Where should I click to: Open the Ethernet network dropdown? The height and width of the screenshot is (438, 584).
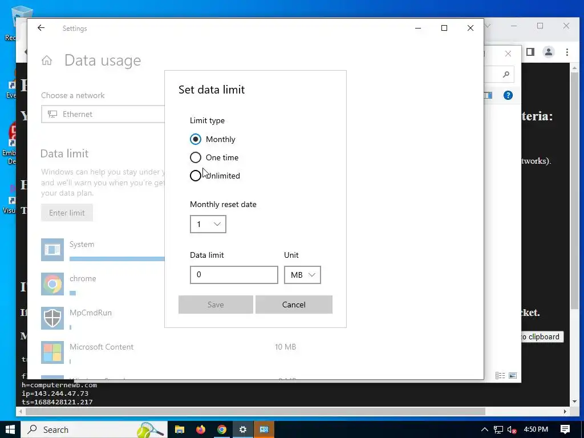click(103, 114)
